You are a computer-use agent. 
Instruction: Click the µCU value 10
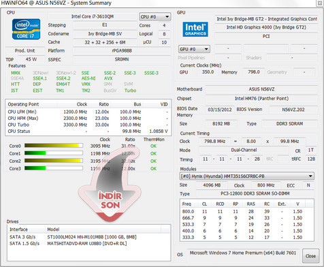tap(164, 42)
